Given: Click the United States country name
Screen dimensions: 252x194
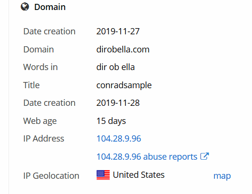Looking at the screenshot, I should [x=139, y=174].
